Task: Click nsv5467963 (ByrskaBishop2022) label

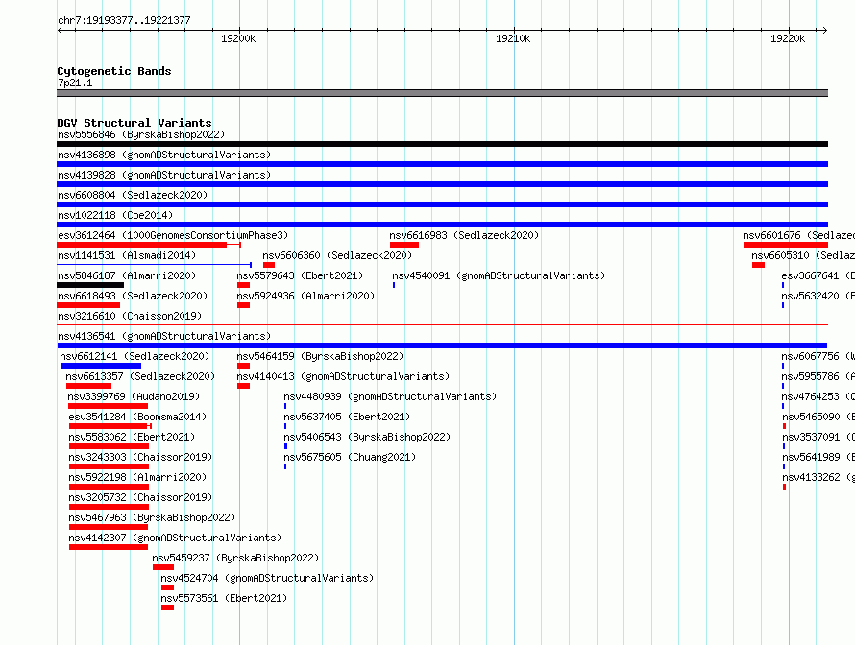Action: click(x=152, y=517)
